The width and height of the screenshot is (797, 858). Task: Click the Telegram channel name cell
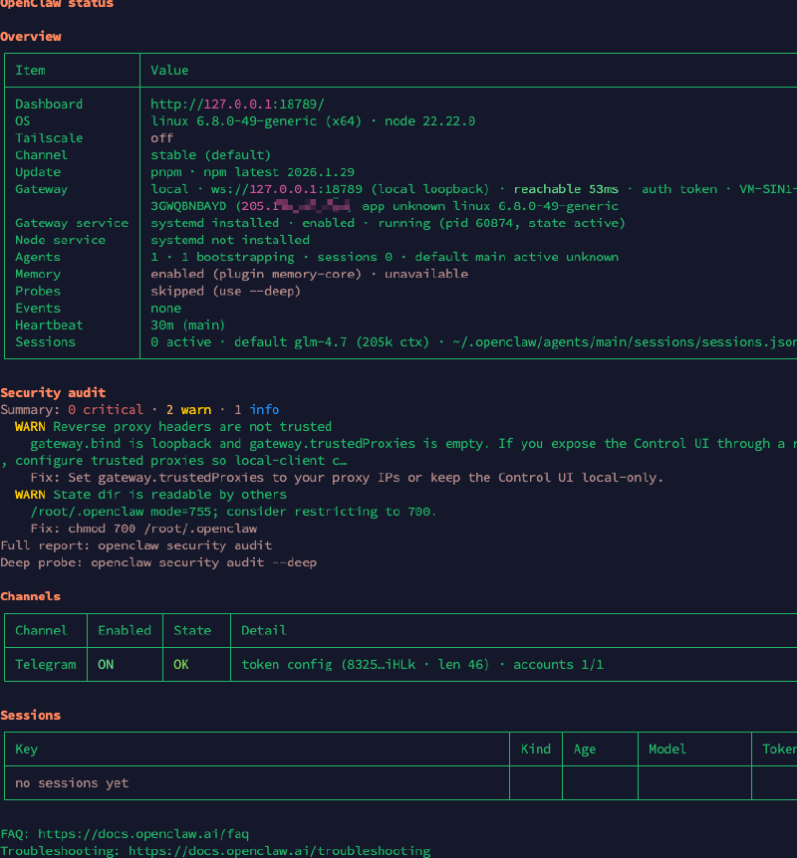click(x=46, y=664)
